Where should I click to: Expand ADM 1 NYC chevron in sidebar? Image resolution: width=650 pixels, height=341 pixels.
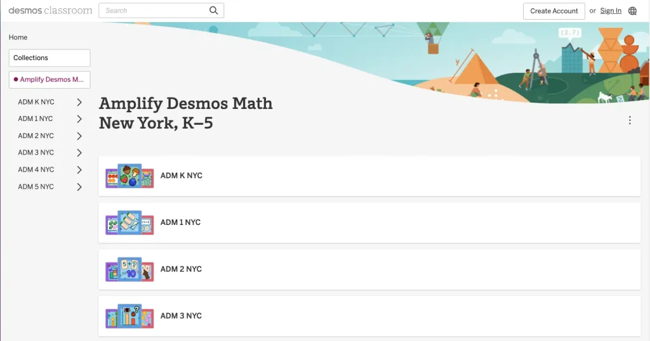(79, 119)
